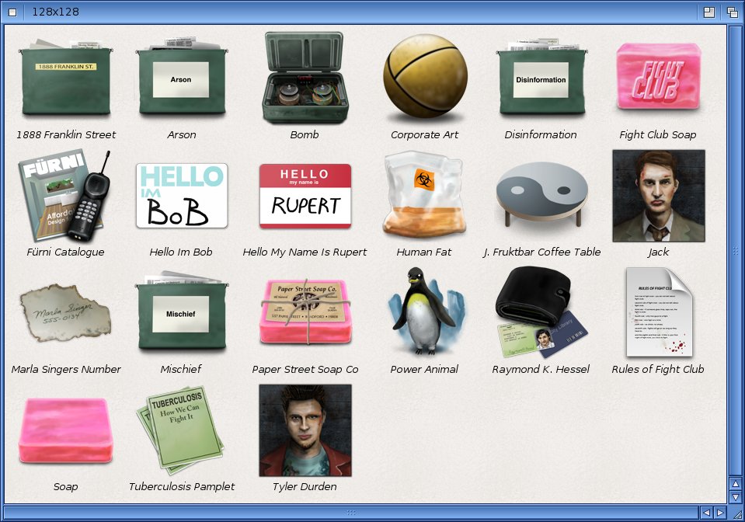Click the "J. Fruktbar Coffee Table" label
Screen dimensions: 745x522
541,252
